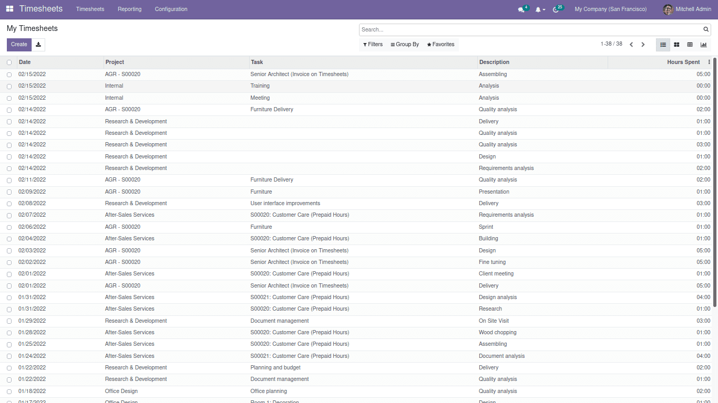Image resolution: width=718 pixels, height=403 pixels.
Task: Switch to pivot table view
Action: 690,45
